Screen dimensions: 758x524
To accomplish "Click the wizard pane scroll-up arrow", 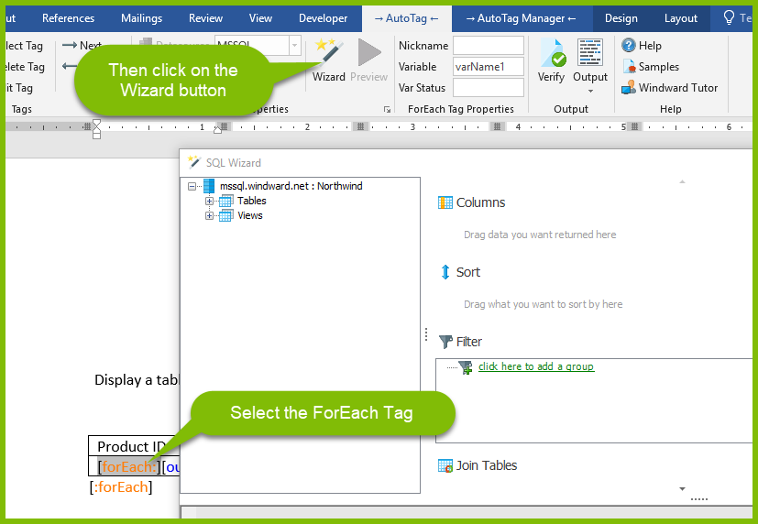I will click(682, 181).
